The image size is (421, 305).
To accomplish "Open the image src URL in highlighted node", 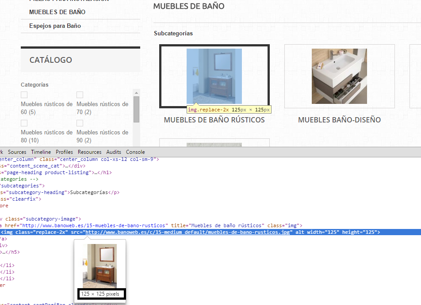I will tap(188, 232).
